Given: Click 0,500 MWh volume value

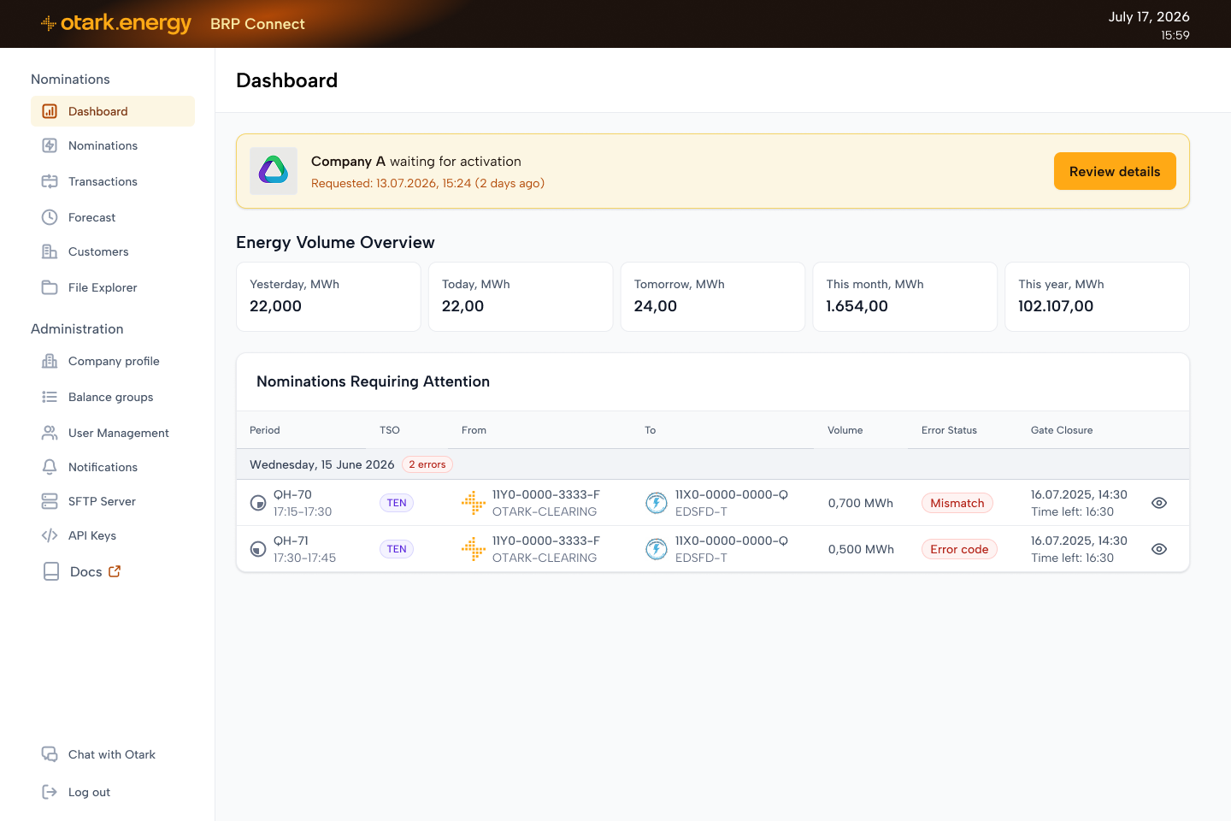Looking at the screenshot, I should [861, 549].
